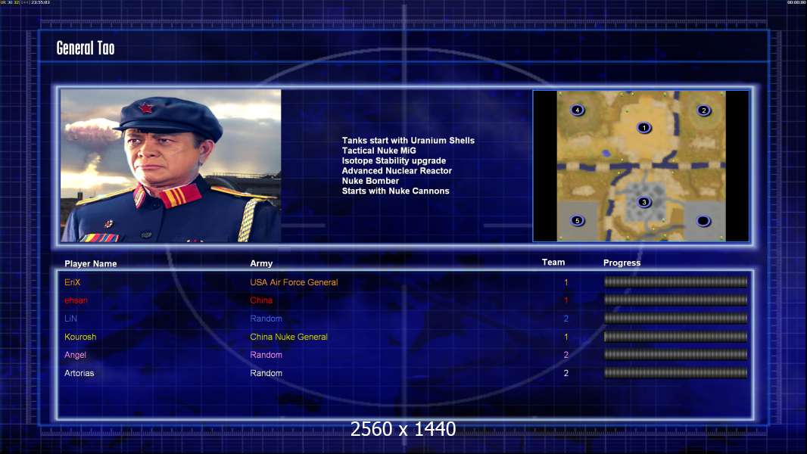Click China Nuke General army entry
Viewport: 807px width, 454px height.
click(x=288, y=337)
